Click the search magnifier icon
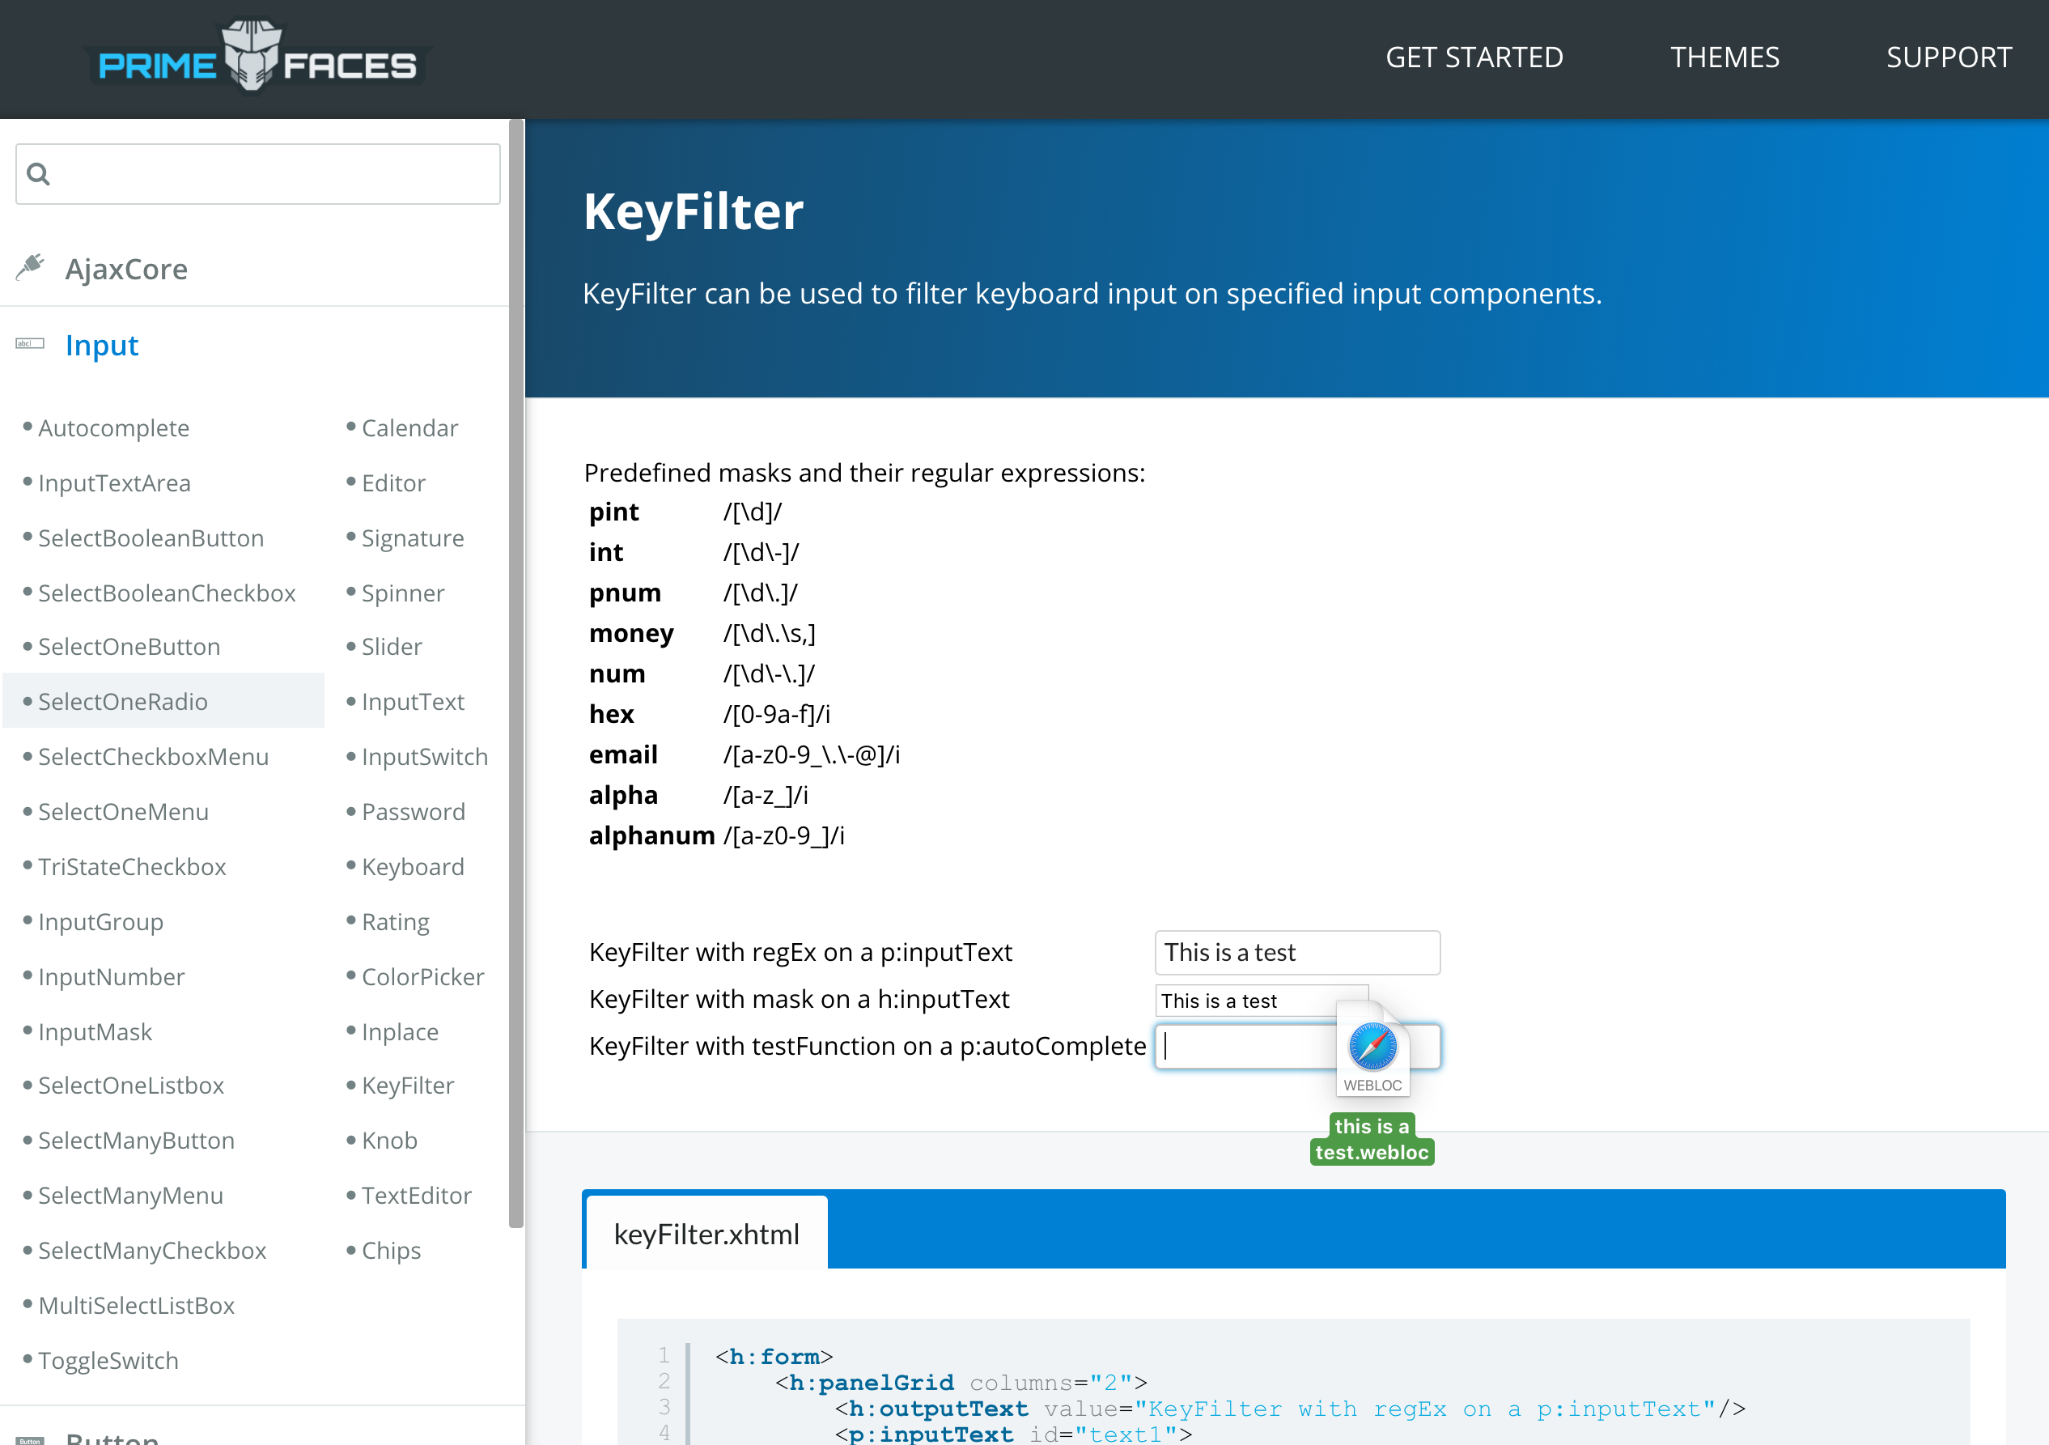 click(38, 173)
